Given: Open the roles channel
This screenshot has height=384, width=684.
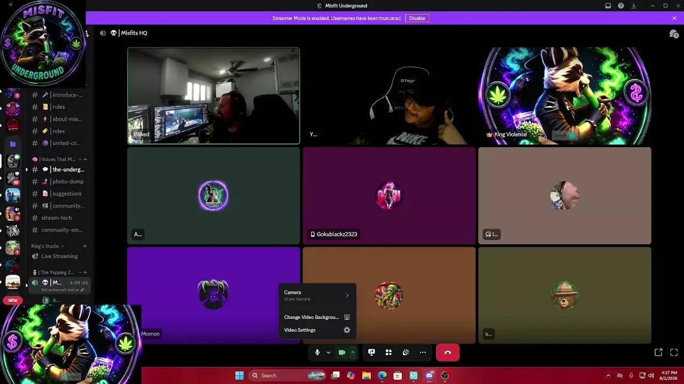Looking at the screenshot, I should pos(58,131).
